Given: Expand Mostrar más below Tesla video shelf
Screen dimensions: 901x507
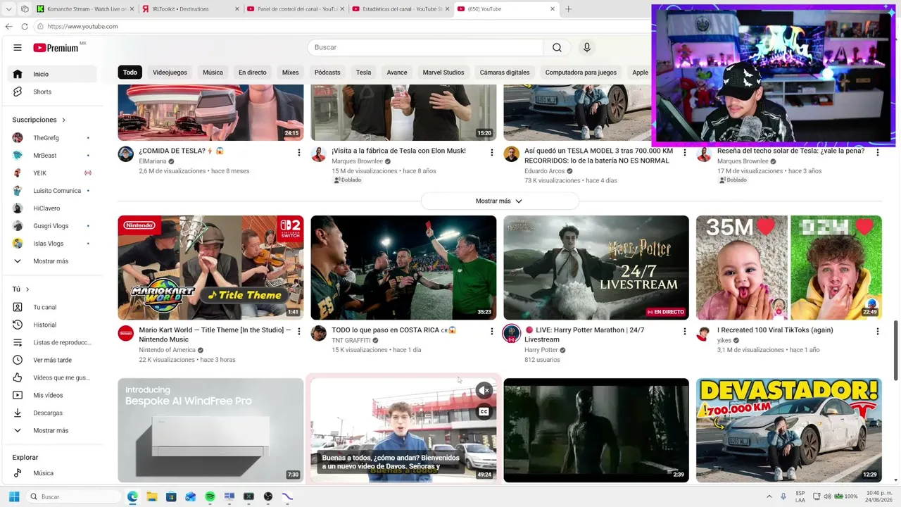Looking at the screenshot, I should (500, 201).
